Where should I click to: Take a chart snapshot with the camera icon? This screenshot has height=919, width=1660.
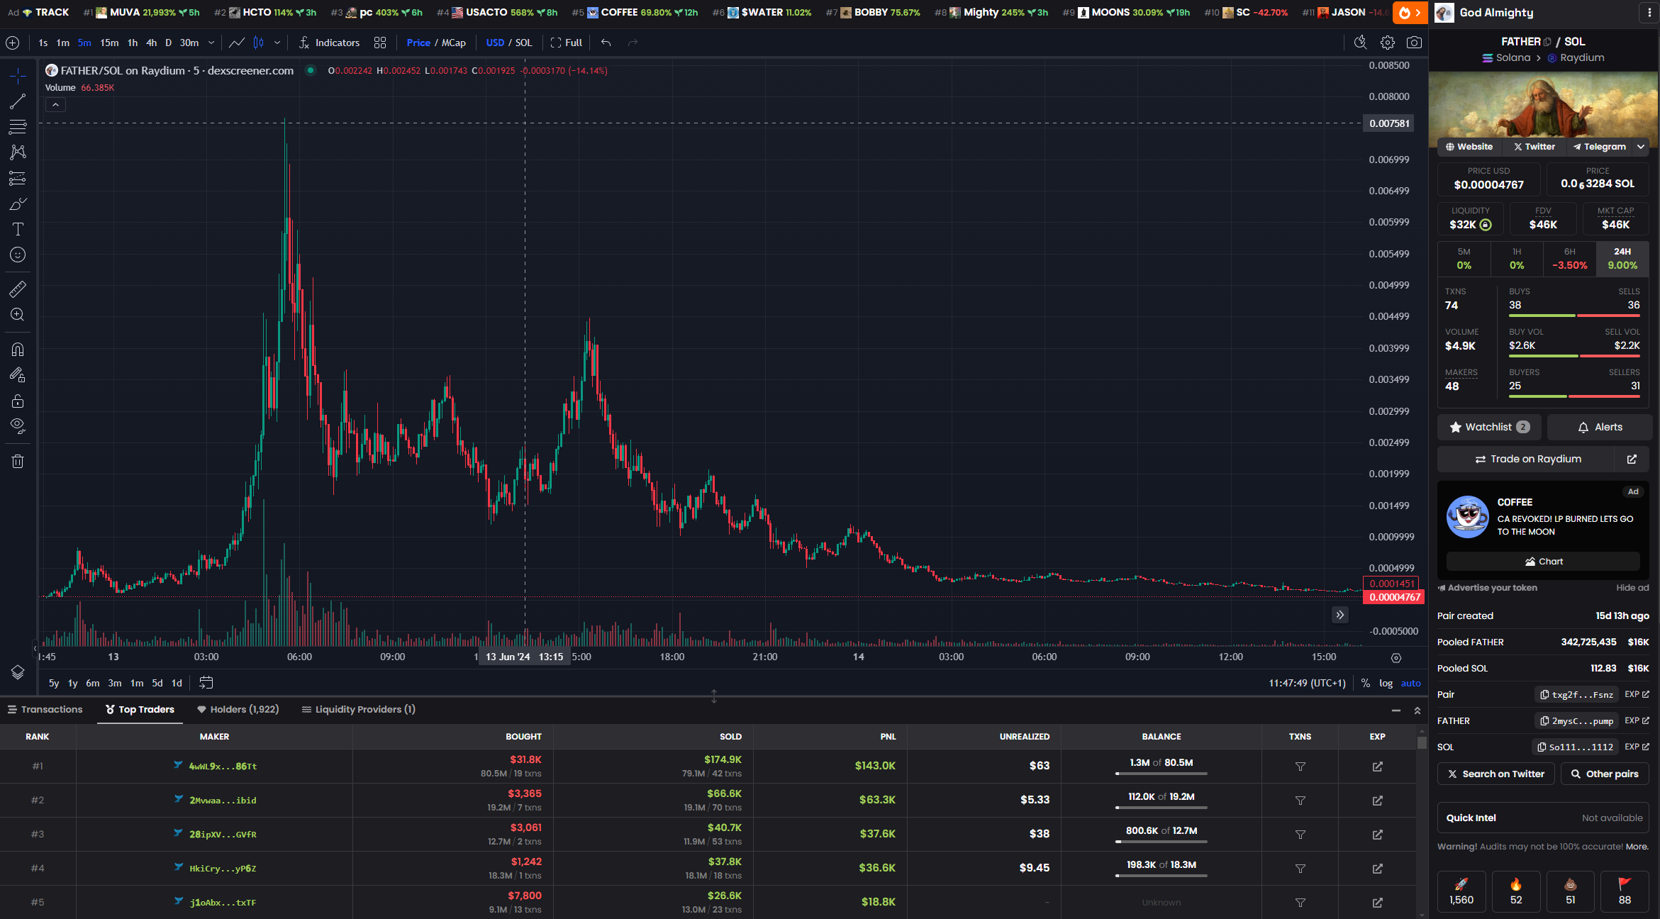tap(1415, 43)
